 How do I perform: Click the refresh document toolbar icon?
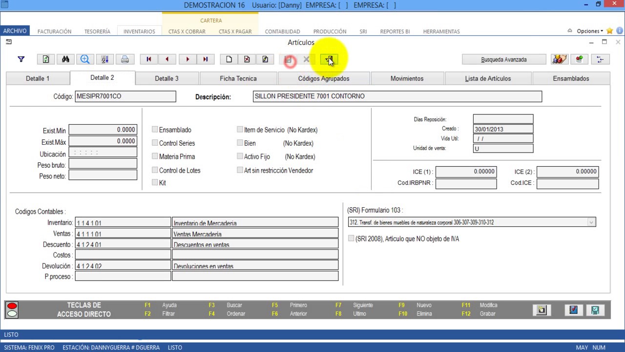(x=46, y=59)
